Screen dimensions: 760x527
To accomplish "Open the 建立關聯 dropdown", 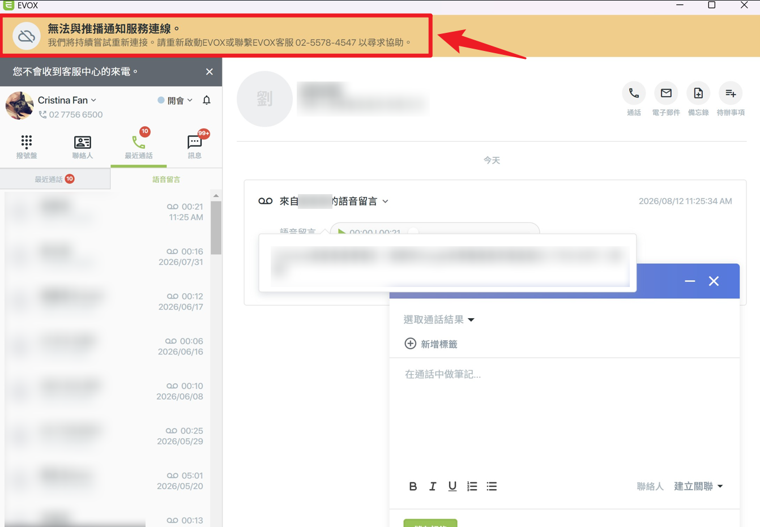I will [698, 486].
